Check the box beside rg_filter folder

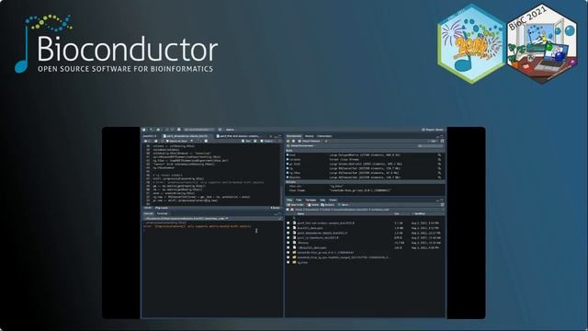pos(288,262)
